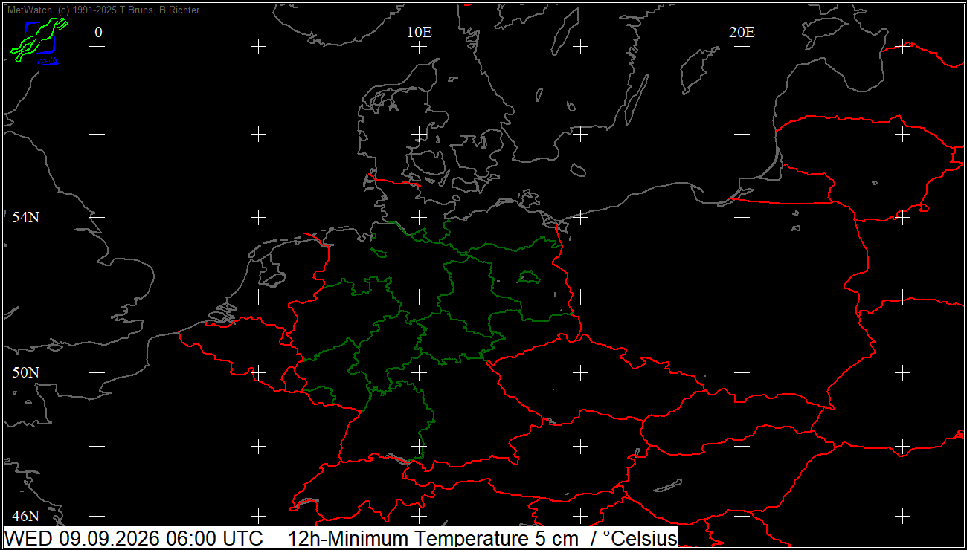Click the 54N latitude label
The width and height of the screenshot is (967, 550).
[x=26, y=217]
